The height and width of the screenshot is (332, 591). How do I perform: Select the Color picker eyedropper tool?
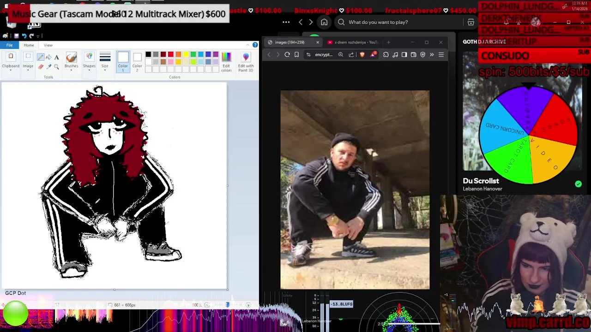pyautogui.click(x=48, y=66)
